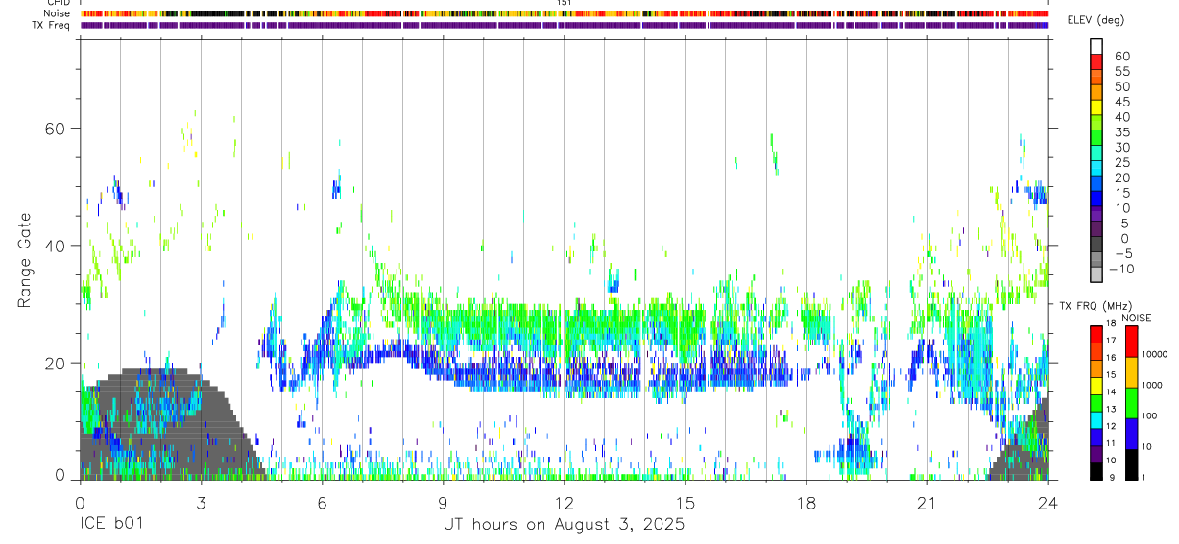Click the '9' hour tick on time axis
Image resolution: width=1179 pixels, height=544 pixels.
point(443,502)
